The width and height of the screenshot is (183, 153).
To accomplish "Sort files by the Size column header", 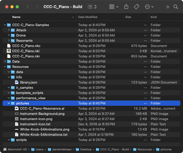I will pos(128,17).
